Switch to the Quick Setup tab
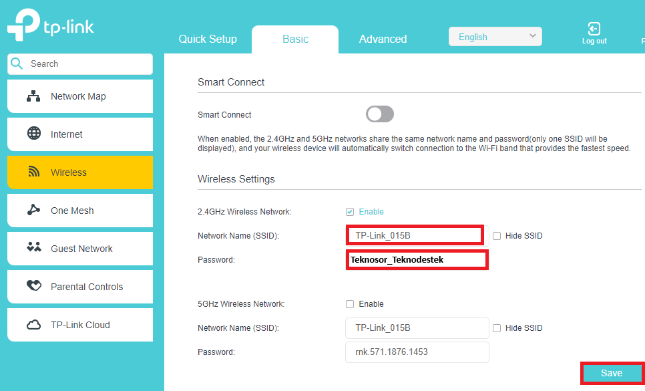 click(x=208, y=39)
